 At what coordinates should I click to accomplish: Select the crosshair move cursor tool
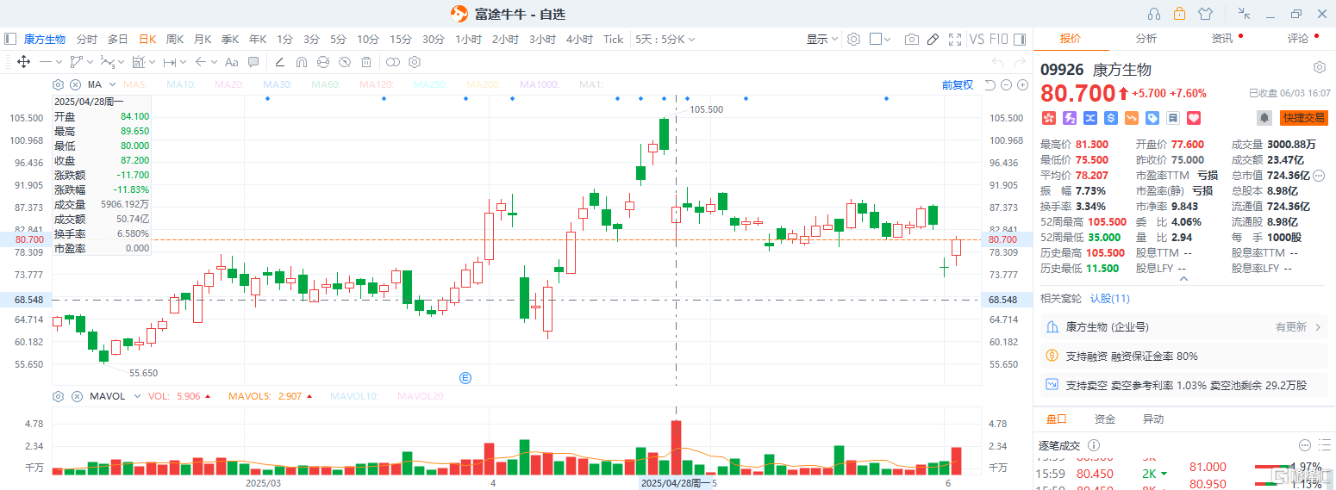[x=23, y=62]
